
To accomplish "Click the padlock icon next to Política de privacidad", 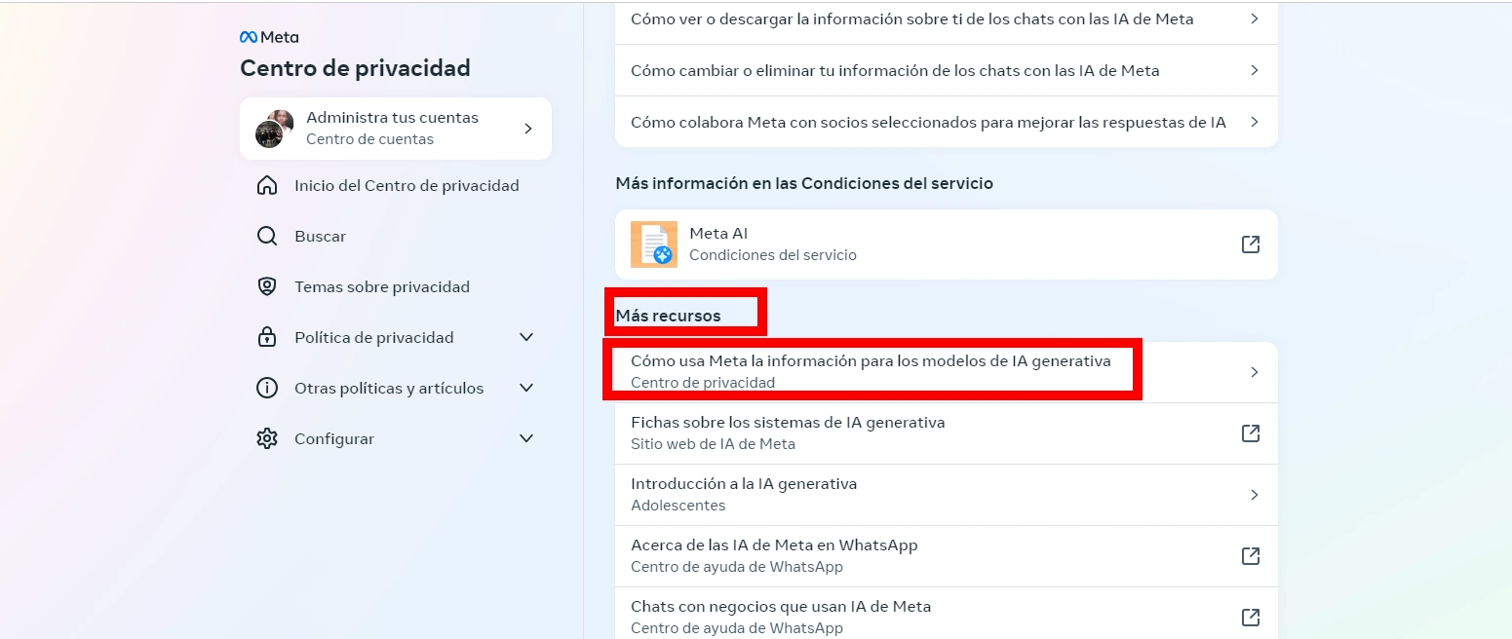I will pos(266,337).
